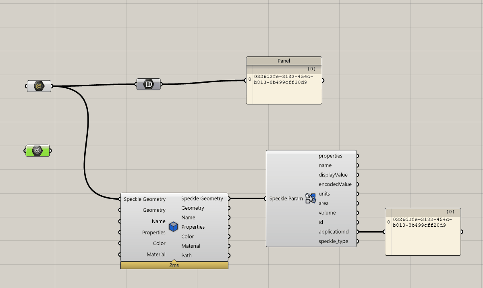Click the Properties output label
This screenshot has height=288, width=483.
[x=193, y=227]
